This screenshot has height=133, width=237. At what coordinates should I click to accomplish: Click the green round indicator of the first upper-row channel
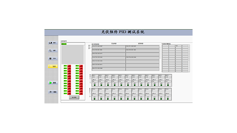tap(95, 85)
